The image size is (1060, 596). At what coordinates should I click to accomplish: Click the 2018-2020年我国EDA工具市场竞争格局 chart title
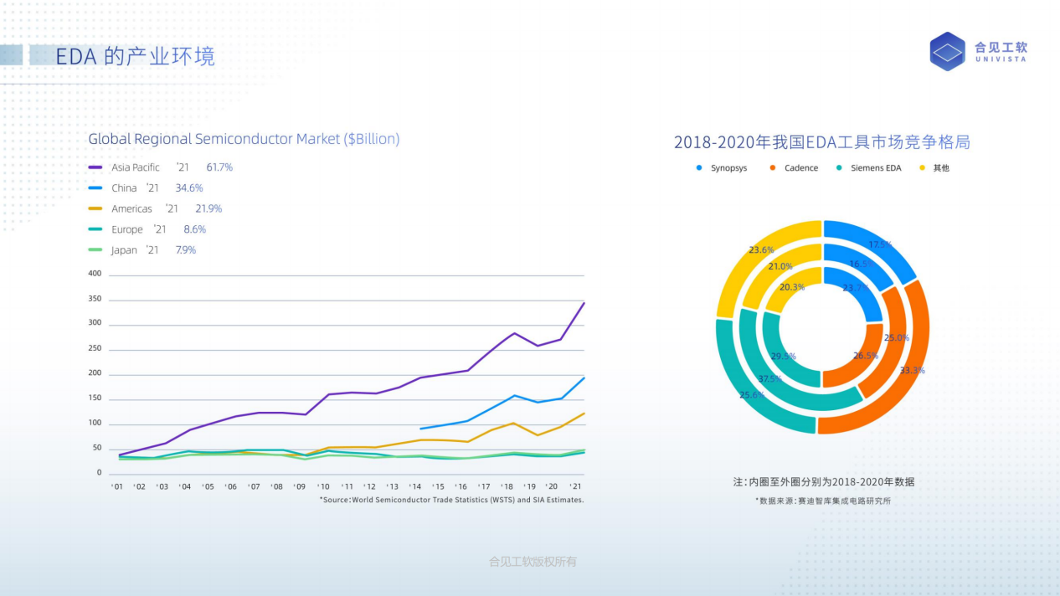point(821,142)
